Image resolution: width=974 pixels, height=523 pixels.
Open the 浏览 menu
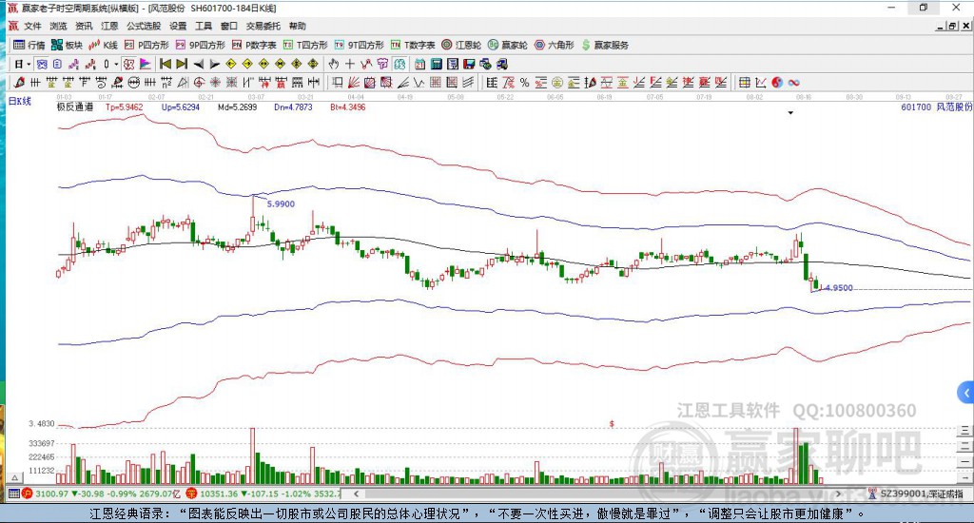tap(58, 26)
